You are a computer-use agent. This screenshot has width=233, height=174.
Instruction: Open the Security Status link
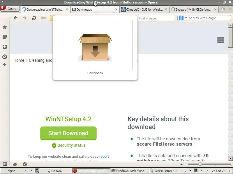click(x=71, y=145)
